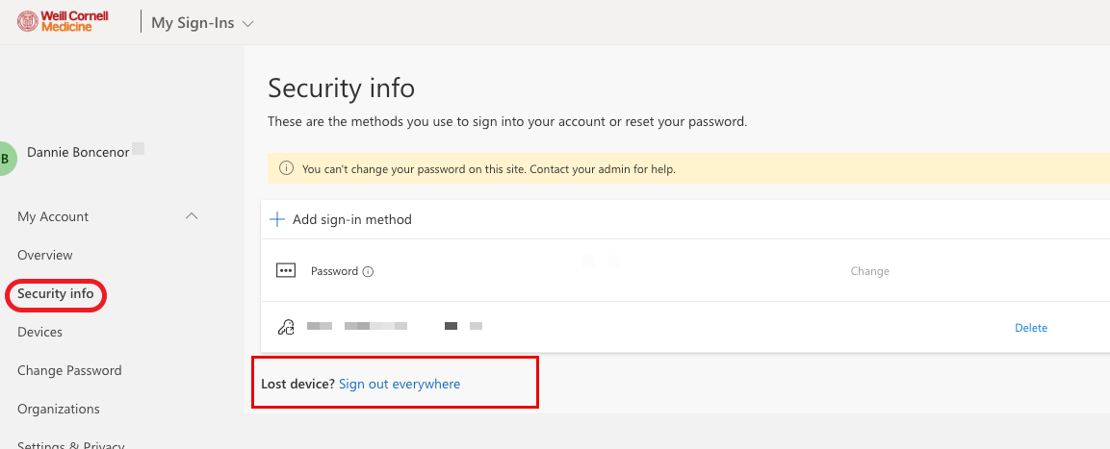The image size is (1110, 449).
Task: Click the Lost device? text
Action: (x=298, y=384)
